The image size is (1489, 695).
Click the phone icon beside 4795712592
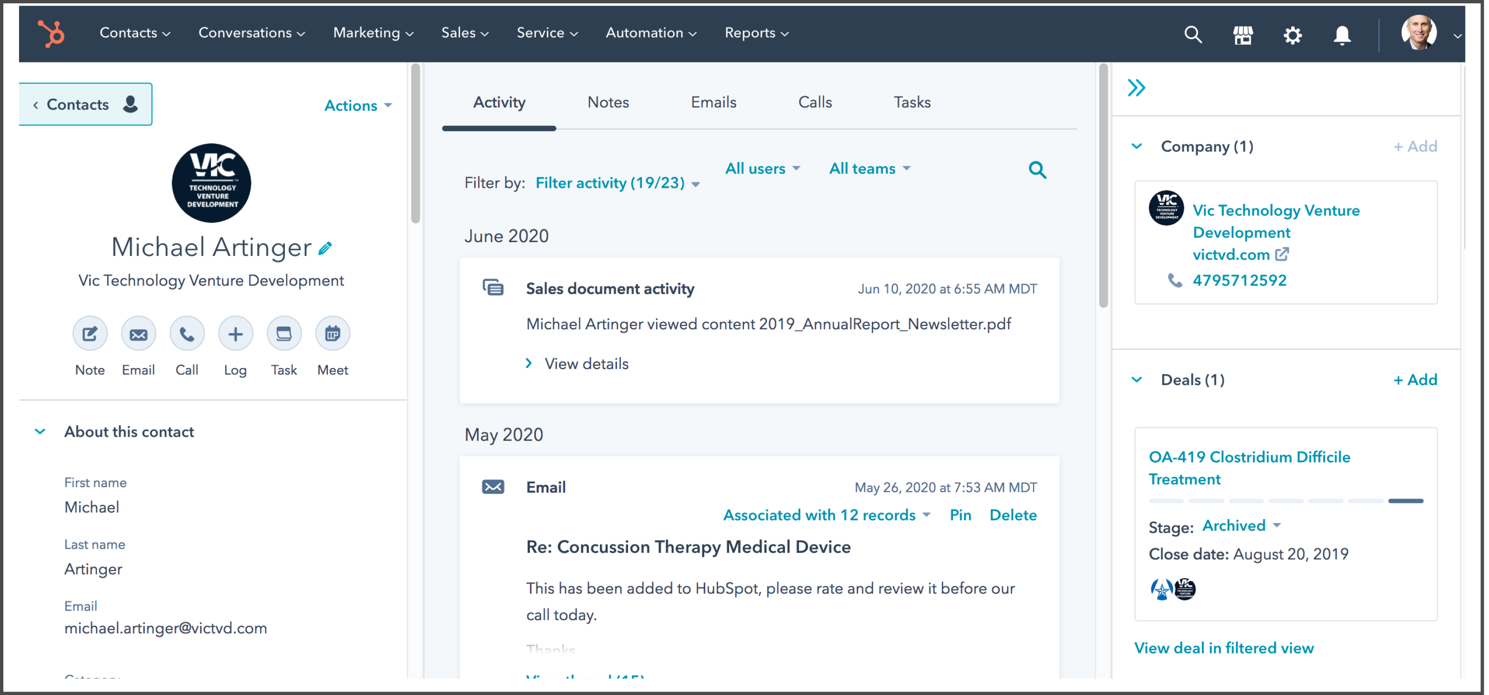1175,280
